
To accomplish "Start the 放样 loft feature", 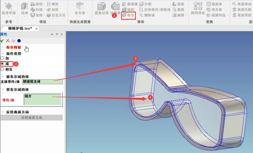I will pyautogui.click(x=36, y=15).
